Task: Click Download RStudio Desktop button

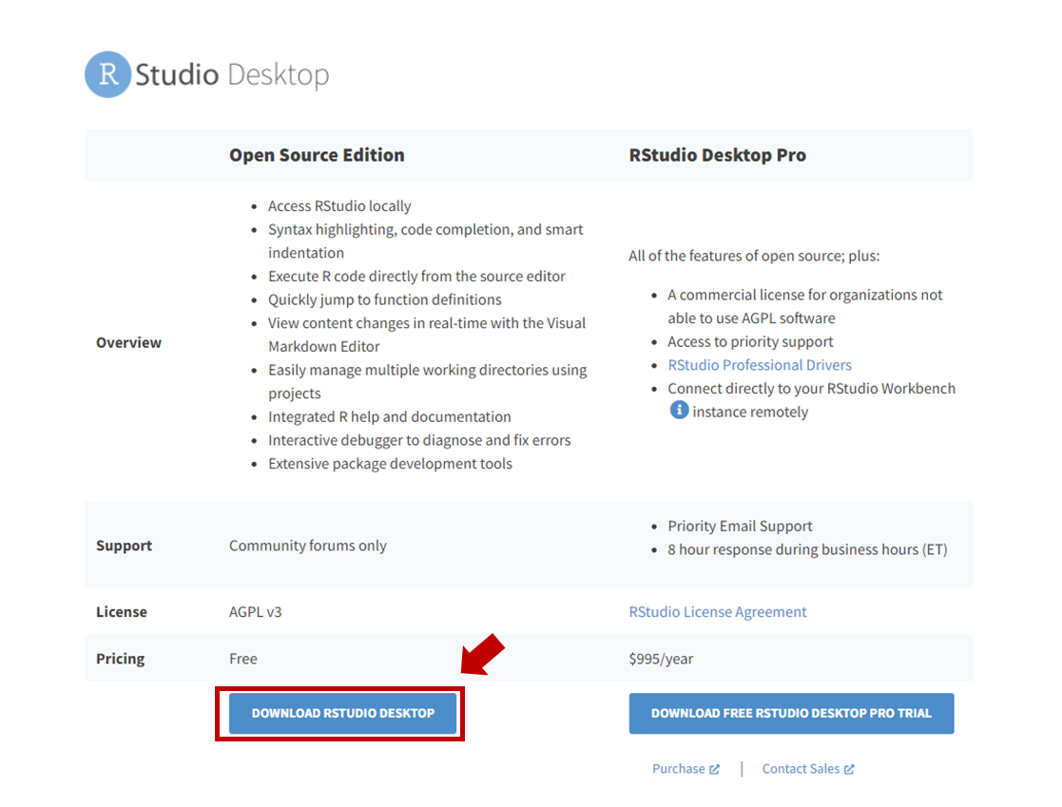Action: point(342,714)
